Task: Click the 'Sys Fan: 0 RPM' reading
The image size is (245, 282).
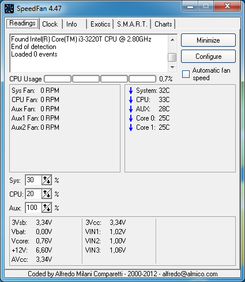Action: coord(35,91)
